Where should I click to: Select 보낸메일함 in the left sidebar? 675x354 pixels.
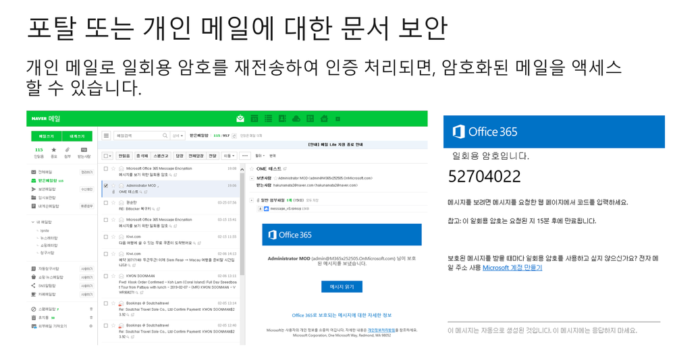pyautogui.click(x=48, y=189)
